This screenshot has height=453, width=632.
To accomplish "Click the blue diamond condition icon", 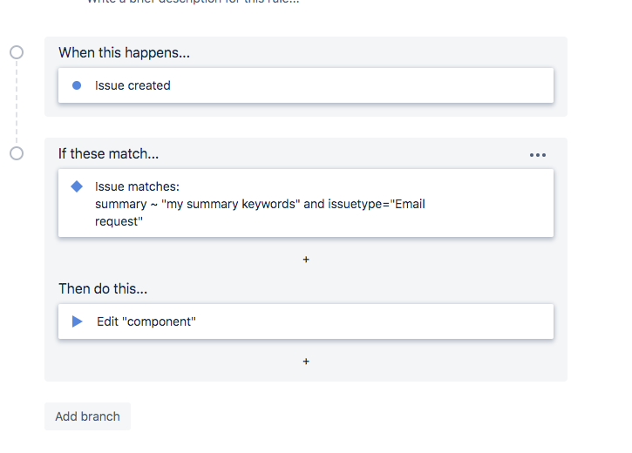I will 77,186.
